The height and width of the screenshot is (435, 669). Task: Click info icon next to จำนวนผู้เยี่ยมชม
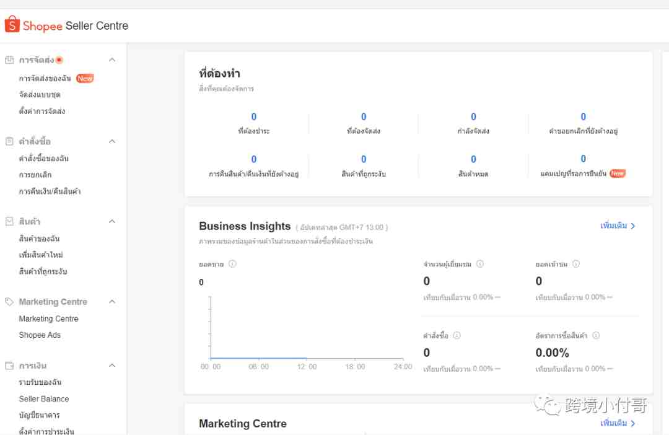coord(480,264)
